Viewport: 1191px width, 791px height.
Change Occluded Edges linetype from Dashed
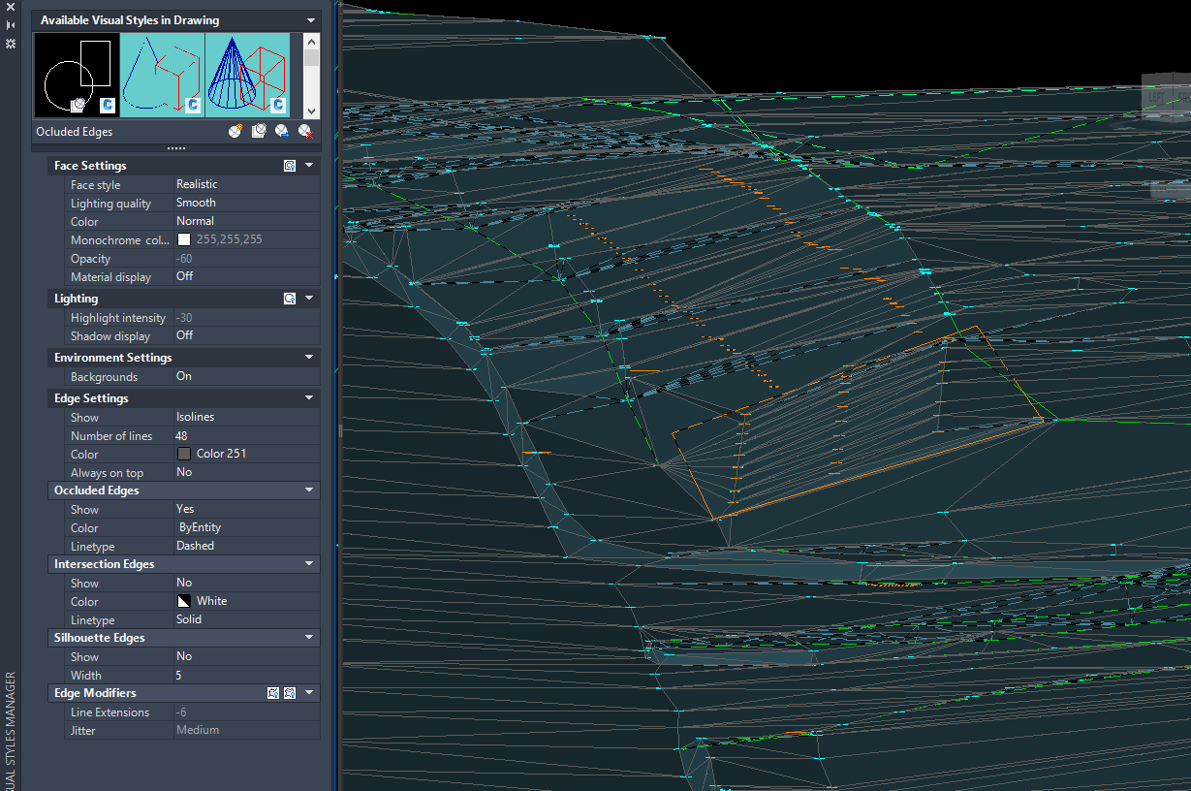tap(245, 546)
